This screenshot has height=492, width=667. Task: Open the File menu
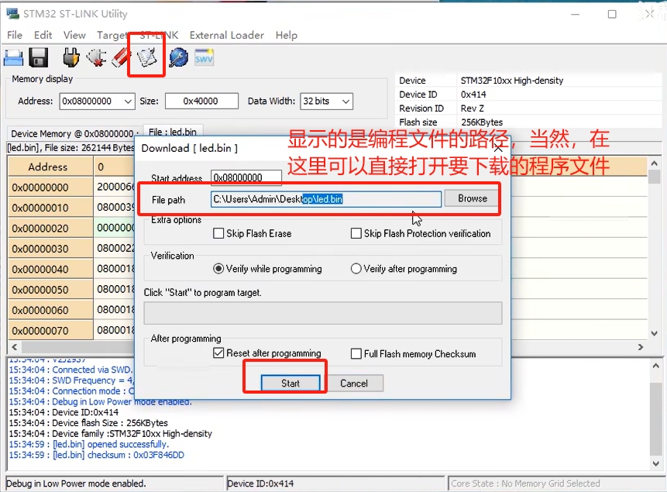click(x=15, y=35)
